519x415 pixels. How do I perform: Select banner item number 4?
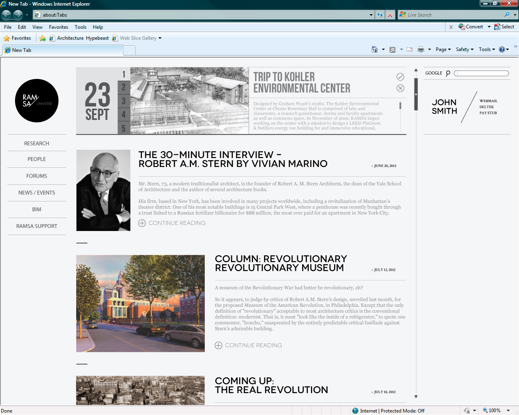tap(124, 114)
